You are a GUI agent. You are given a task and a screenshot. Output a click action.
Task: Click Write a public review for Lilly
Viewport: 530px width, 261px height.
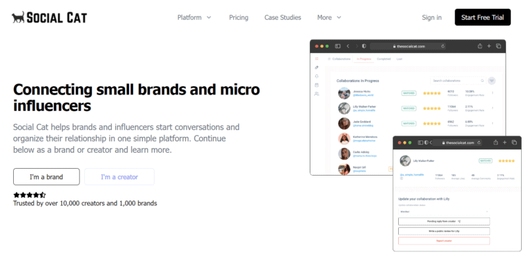click(x=444, y=231)
